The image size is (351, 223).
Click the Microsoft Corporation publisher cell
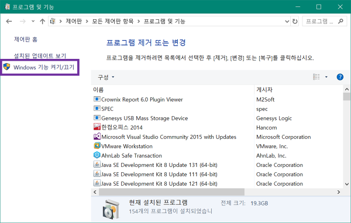pyautogui.click(x=283, y=137)
